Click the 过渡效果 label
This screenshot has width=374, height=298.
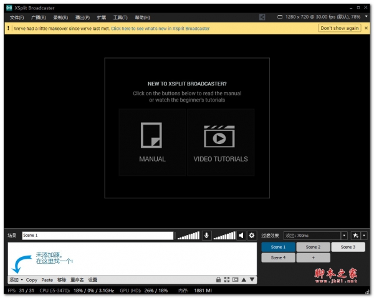[270, 236]
